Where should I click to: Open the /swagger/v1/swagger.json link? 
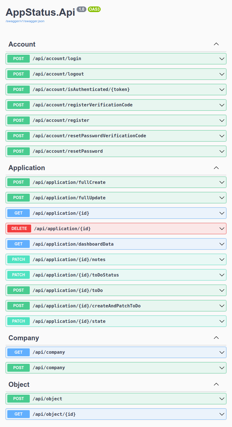click(x=25, y=21)
